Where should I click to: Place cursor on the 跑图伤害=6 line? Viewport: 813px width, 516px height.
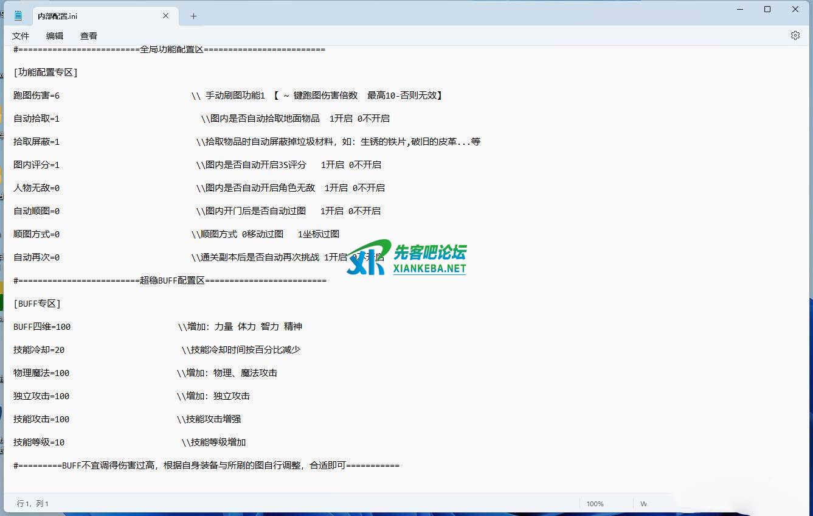coord(36,96)
